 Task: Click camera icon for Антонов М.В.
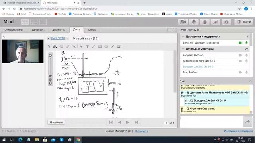click(240, 61)
